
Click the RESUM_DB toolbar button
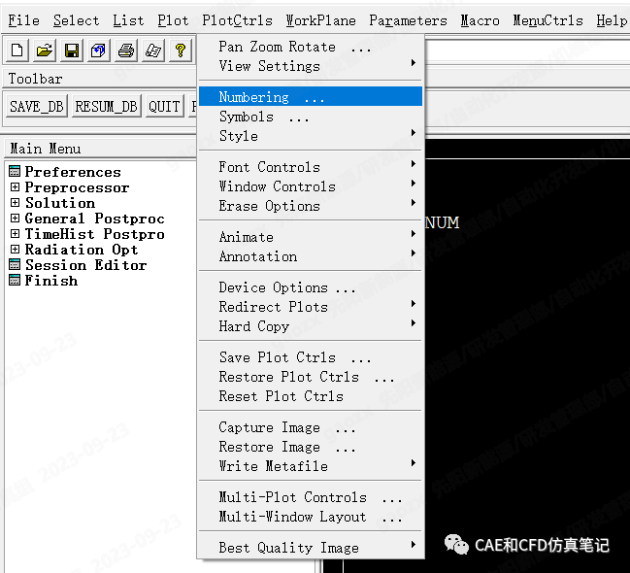(x=107, y=106)
